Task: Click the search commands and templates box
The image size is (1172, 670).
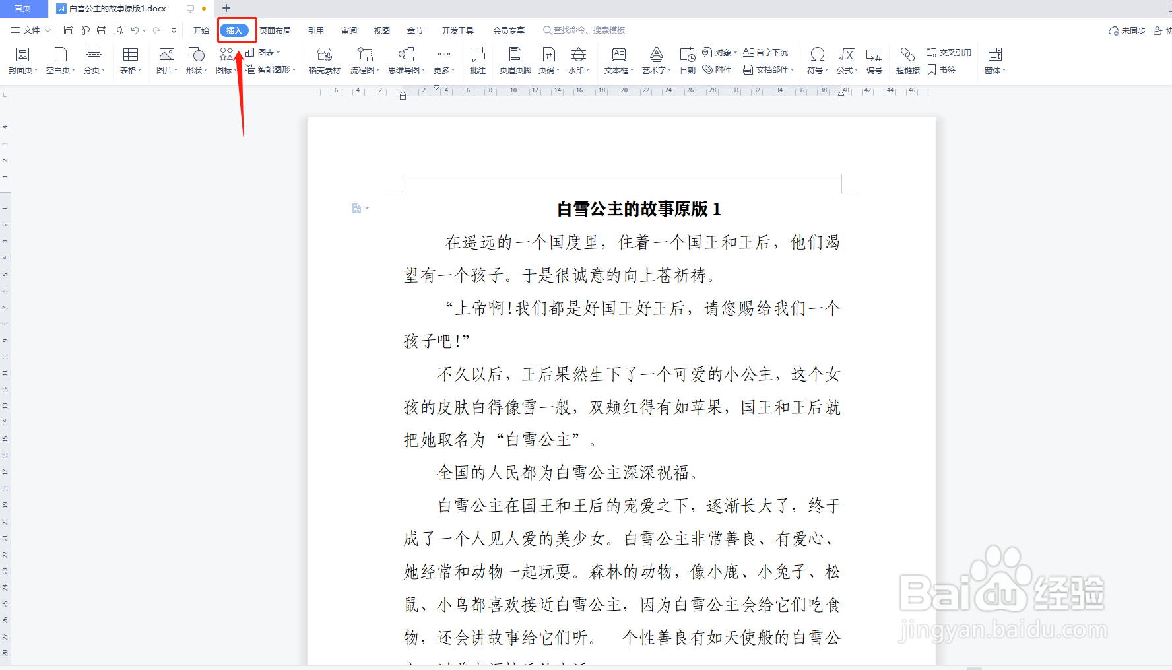Action: tap(584, 30)
